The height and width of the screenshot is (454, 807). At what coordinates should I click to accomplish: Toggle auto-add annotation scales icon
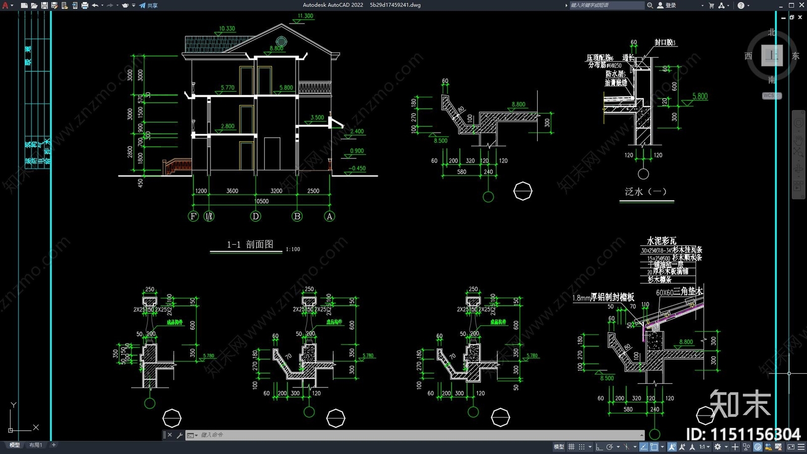(x=682, y=447)
